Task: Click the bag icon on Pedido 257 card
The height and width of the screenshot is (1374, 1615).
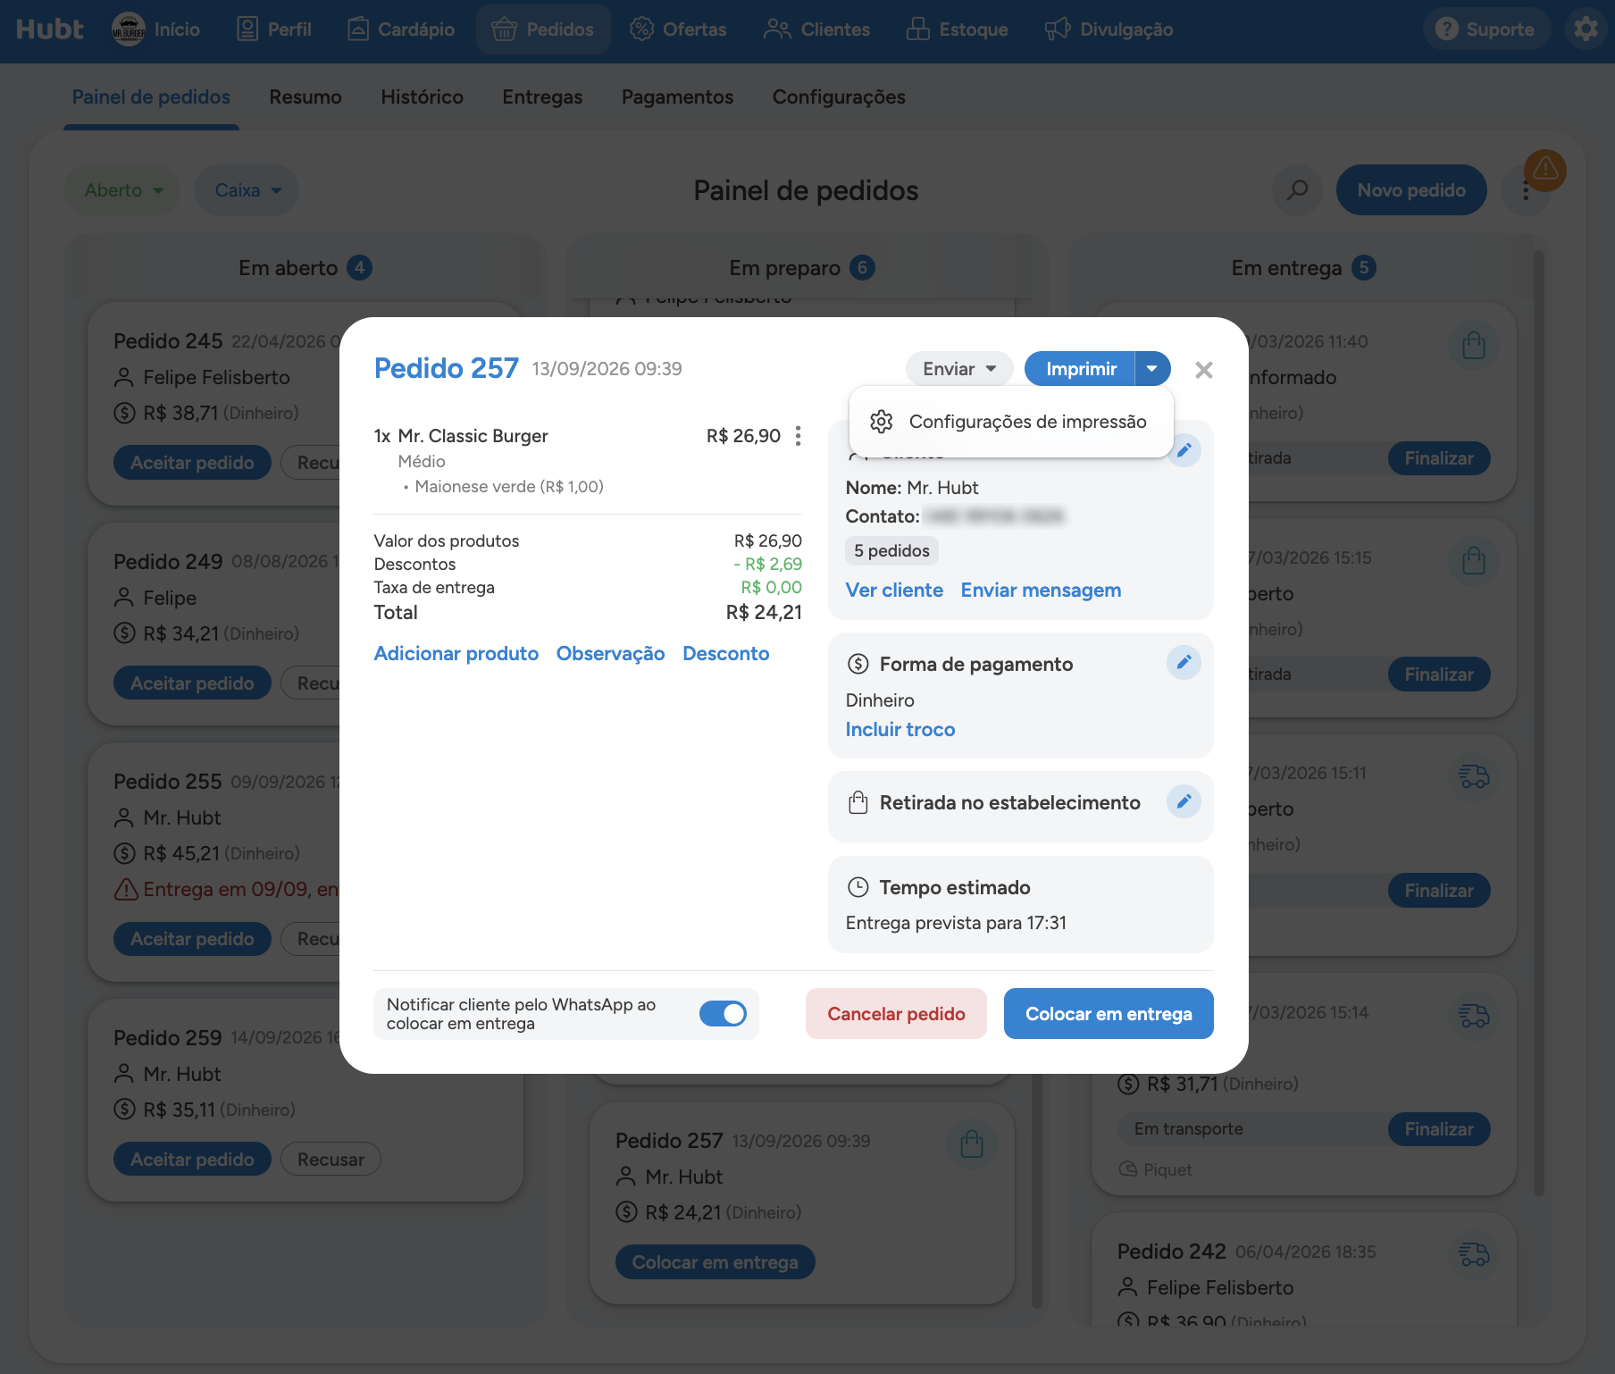Action: (x=971, y=1144)
